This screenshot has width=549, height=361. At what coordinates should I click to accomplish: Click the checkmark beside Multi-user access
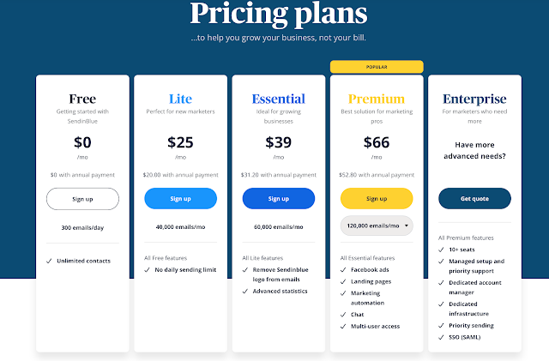click(343, 327)
